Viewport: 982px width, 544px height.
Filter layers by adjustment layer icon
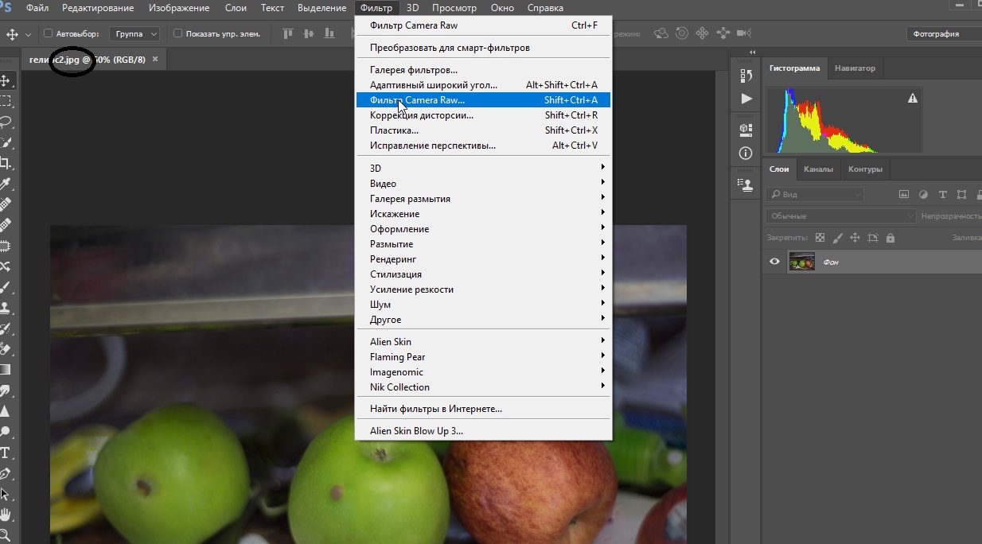[x=923, y=194]
